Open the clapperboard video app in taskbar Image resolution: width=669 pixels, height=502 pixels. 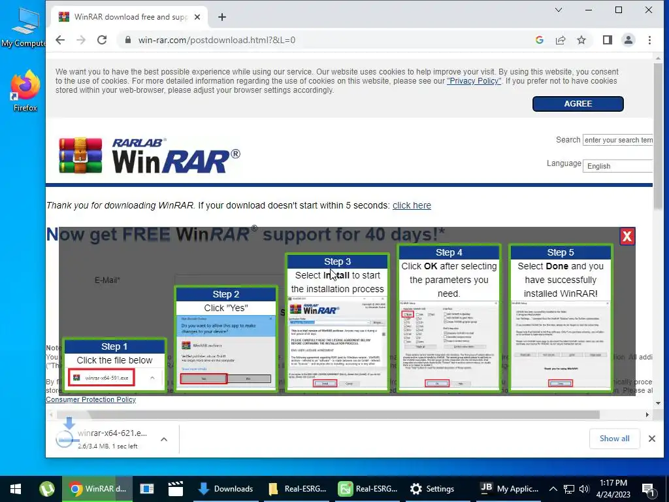click(175, 489)
